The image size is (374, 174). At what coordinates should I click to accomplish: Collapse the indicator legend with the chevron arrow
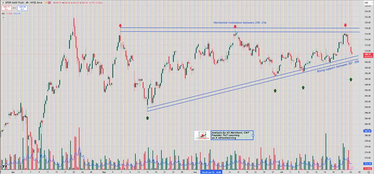click(3, 17)
